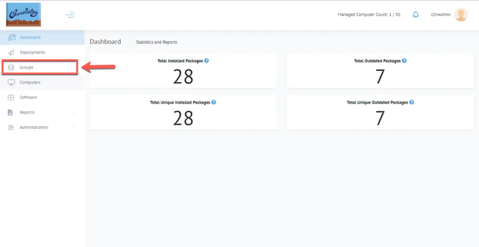Select the Reports menu label
Viewport: 479px width, 247px height.
pyautogui.click(x=27, y=113)
